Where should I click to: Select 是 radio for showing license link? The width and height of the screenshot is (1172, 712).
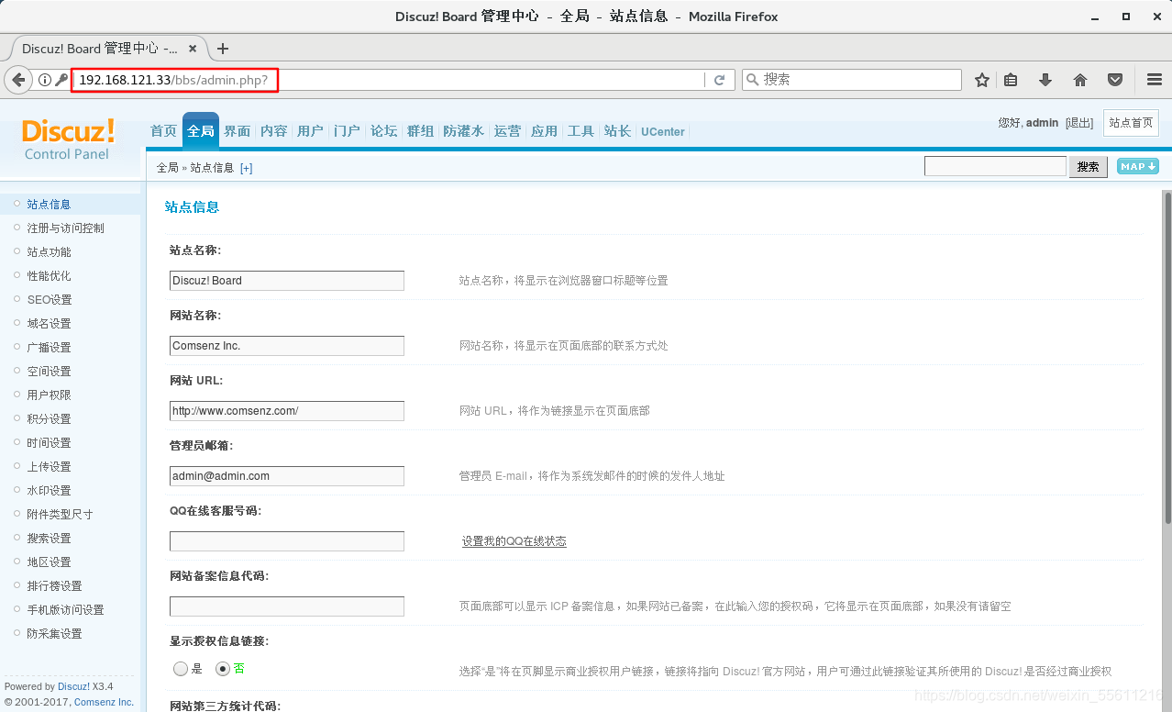click(181, 669)
